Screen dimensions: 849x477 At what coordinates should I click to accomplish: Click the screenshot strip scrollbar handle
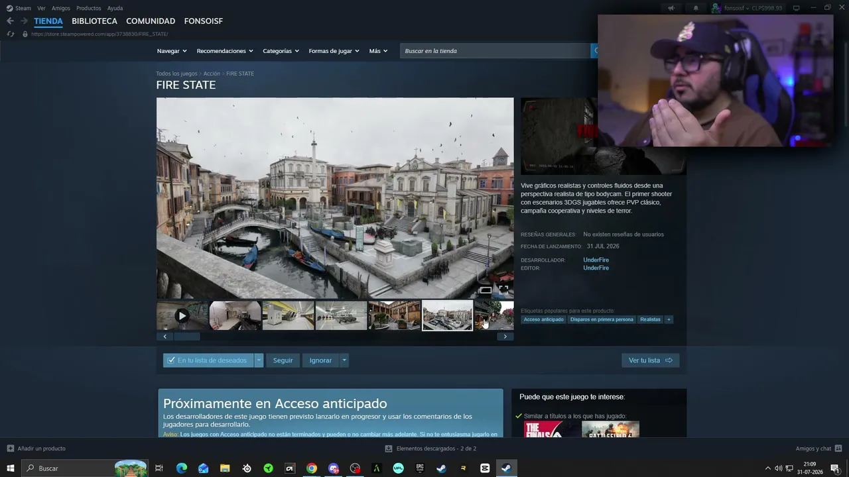[x=186, y=337]
